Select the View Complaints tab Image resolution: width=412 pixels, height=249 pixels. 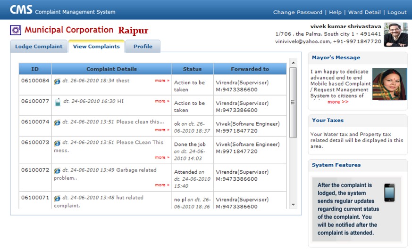click(96, 47)
